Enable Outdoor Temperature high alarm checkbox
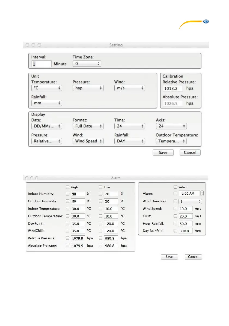Image resolution: width=229 pixels, height=326 pixels. [x=68, y=216]
